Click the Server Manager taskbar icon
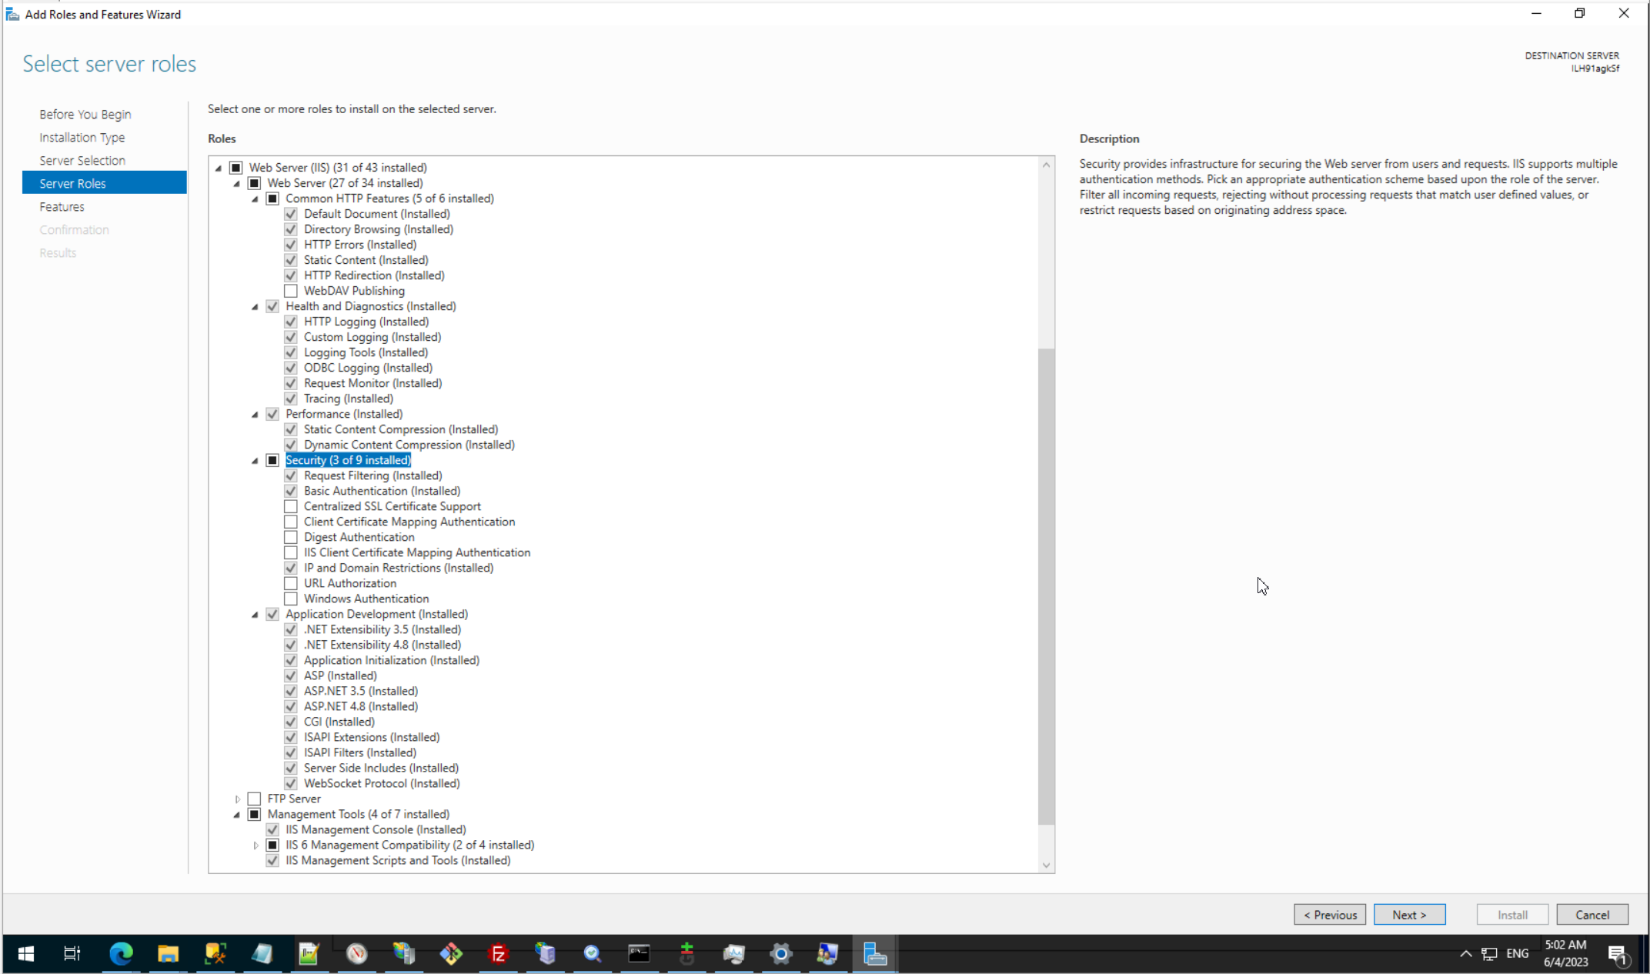This screenshot has width=1650, height=974. 875,954
